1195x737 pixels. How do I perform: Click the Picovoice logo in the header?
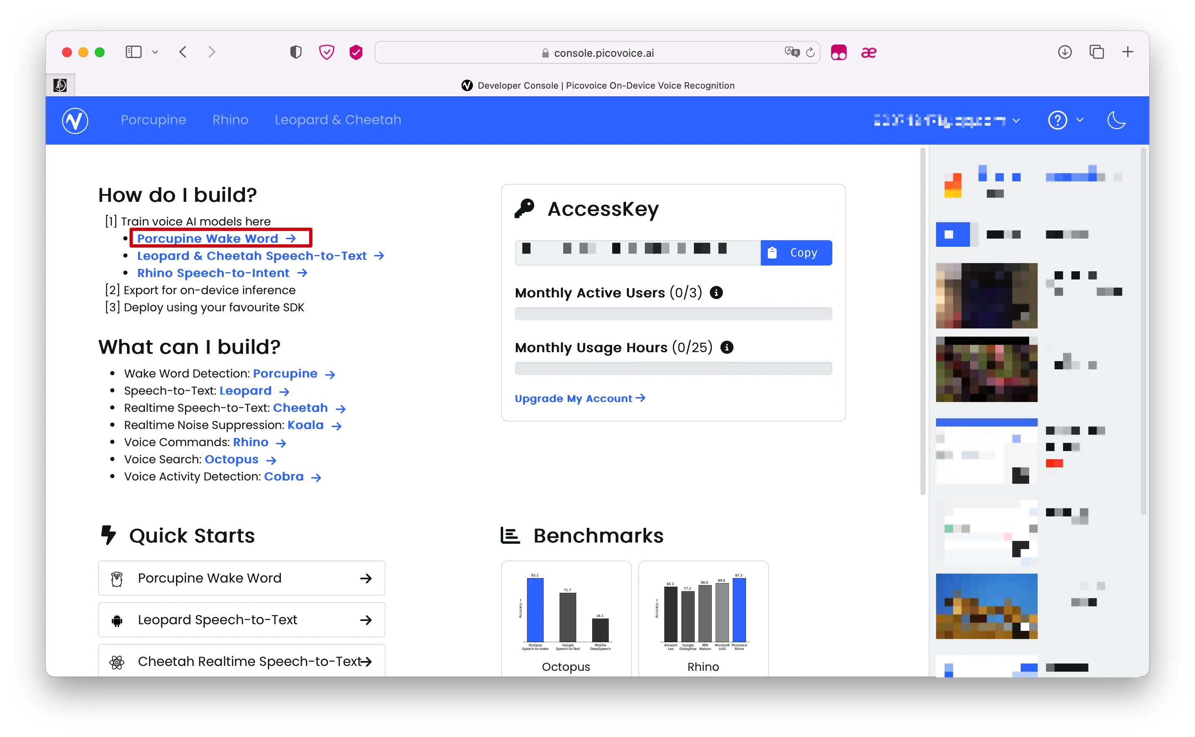point(75,121)
